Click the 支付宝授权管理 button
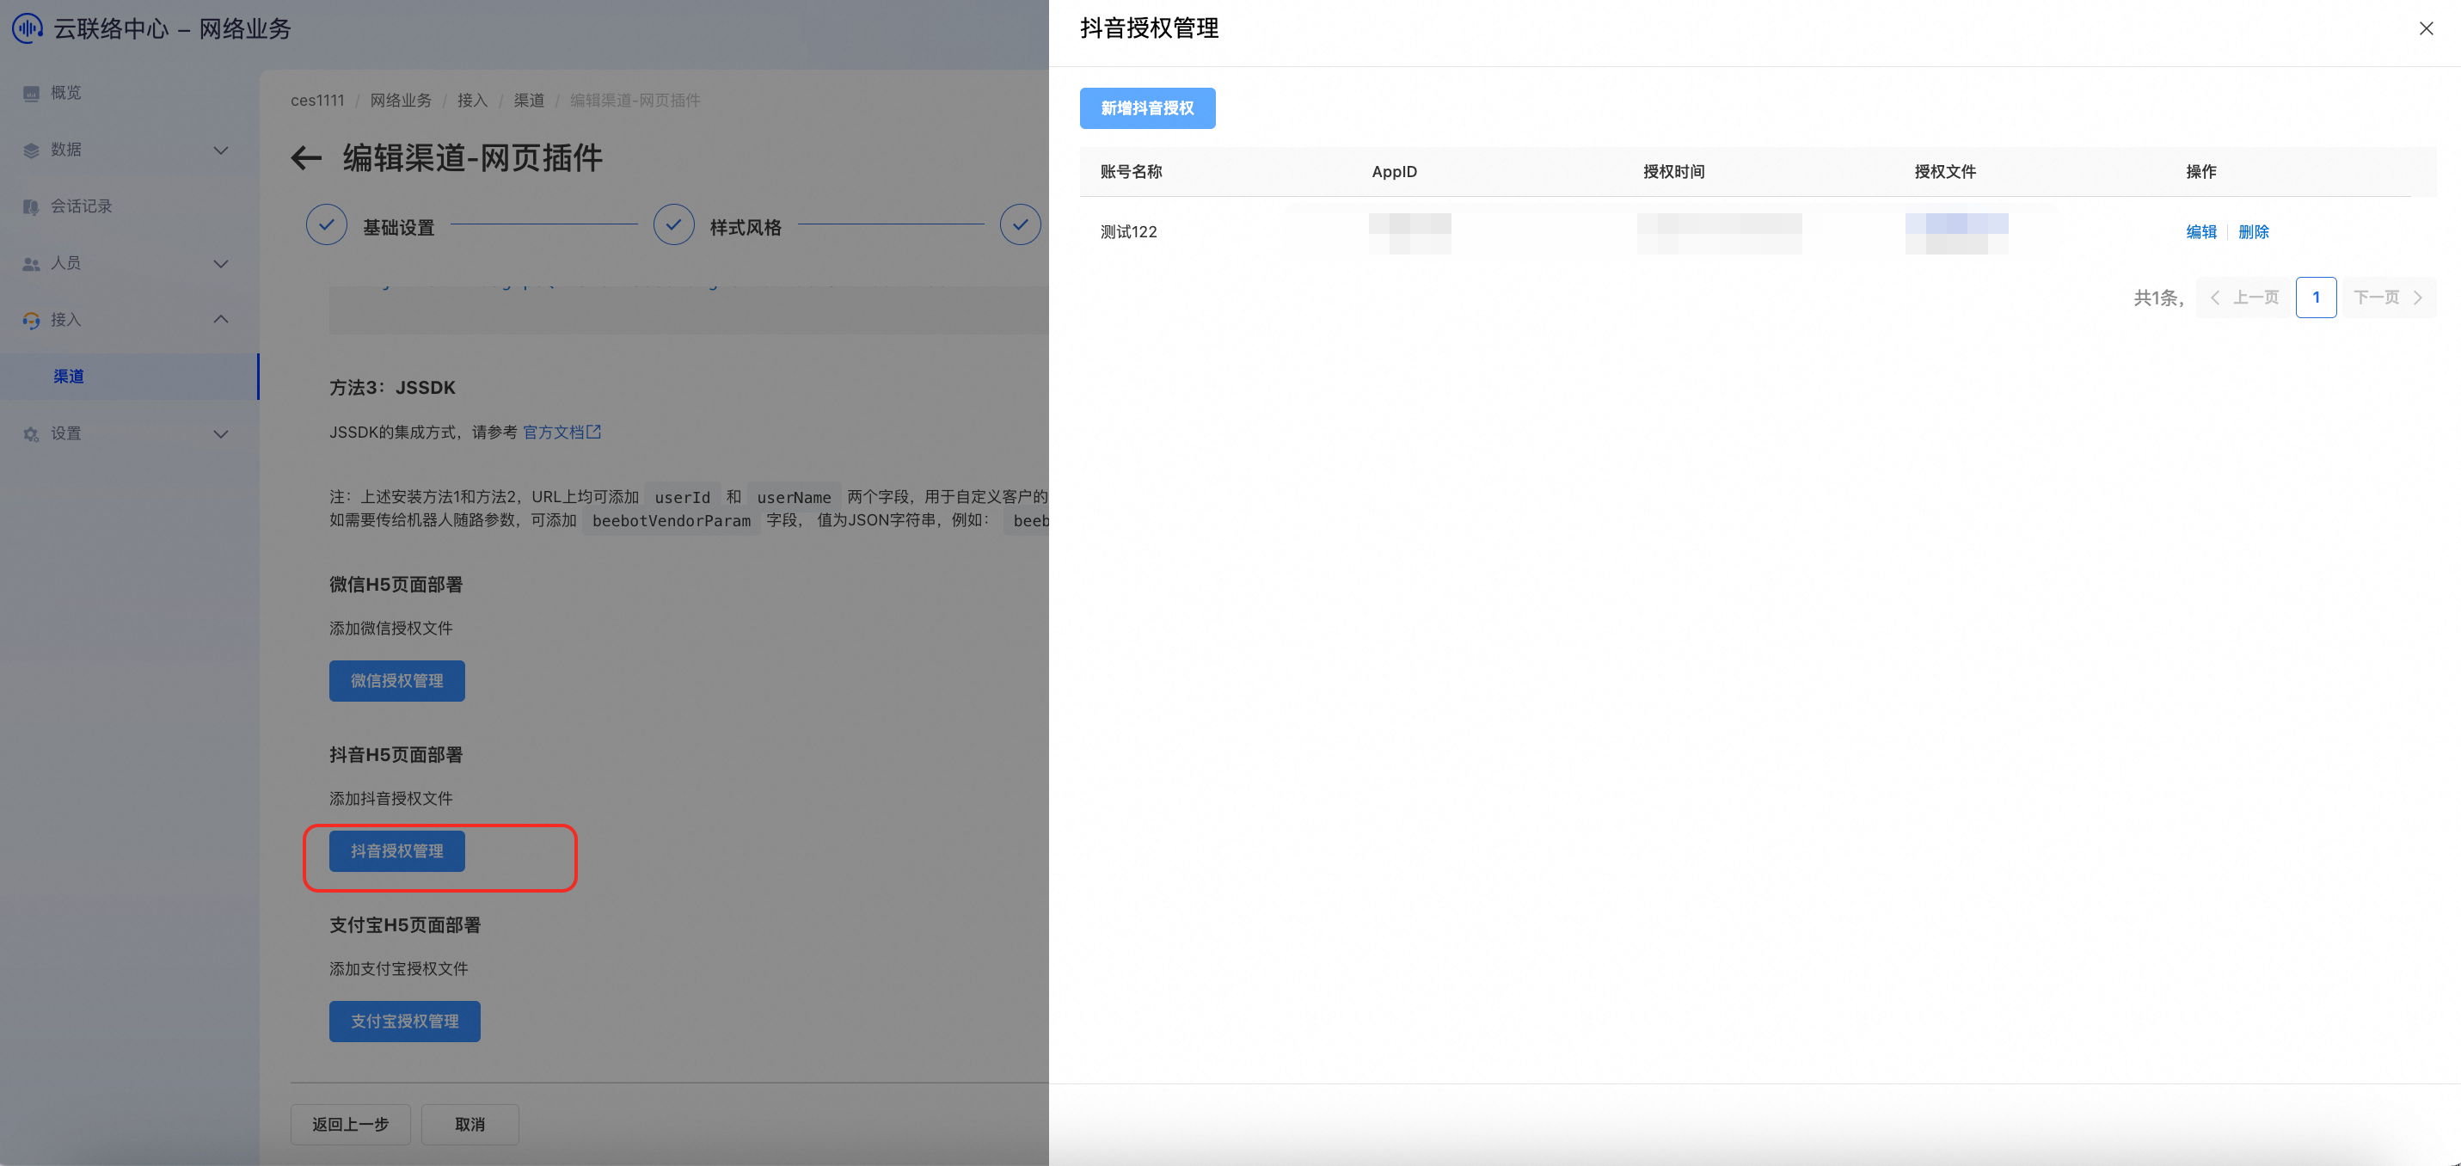This screenshot has width=2461, height=1166. click(x=404, y=1021)
